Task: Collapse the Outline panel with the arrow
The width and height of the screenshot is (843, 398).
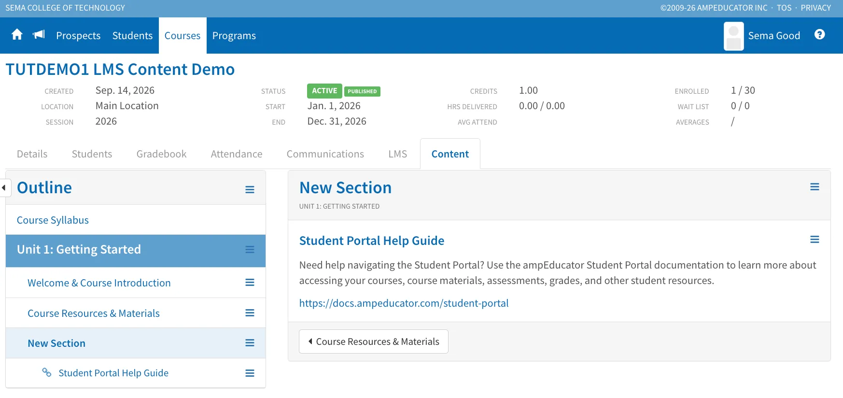Action: (4, 187)
